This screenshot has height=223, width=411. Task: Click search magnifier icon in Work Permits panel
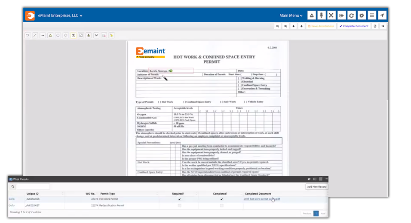tap(12, 186)
